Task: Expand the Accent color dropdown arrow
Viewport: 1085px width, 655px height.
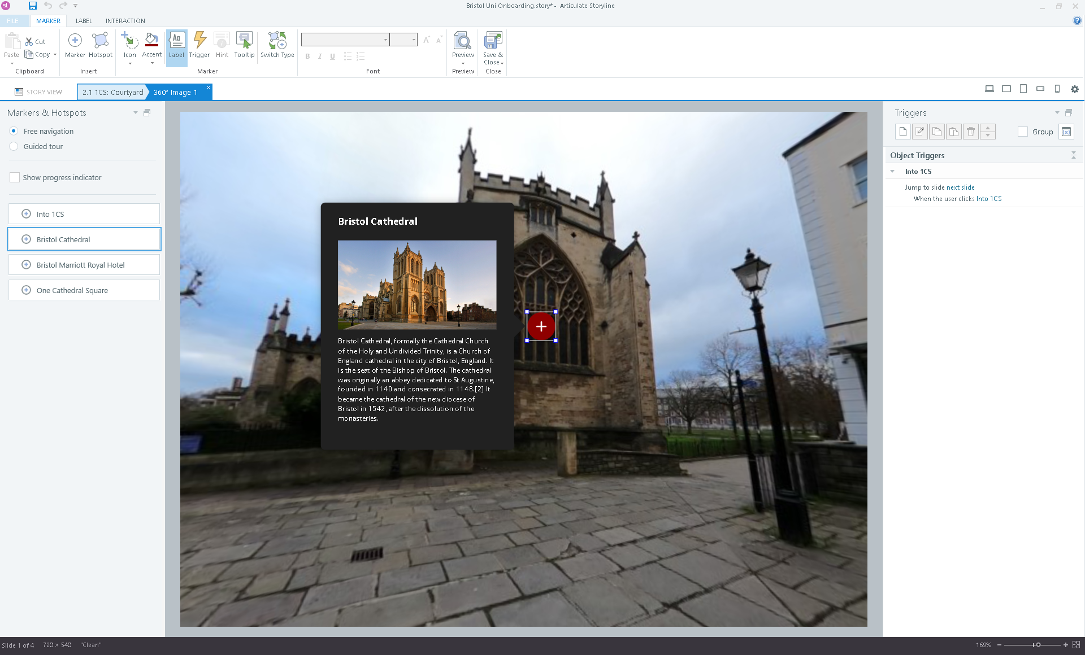Action: pos(152,63)
